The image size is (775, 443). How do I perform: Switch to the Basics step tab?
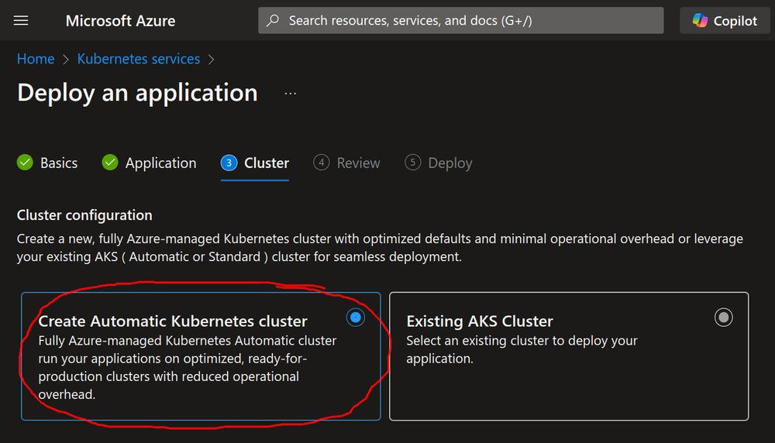(x=47, y=163)
